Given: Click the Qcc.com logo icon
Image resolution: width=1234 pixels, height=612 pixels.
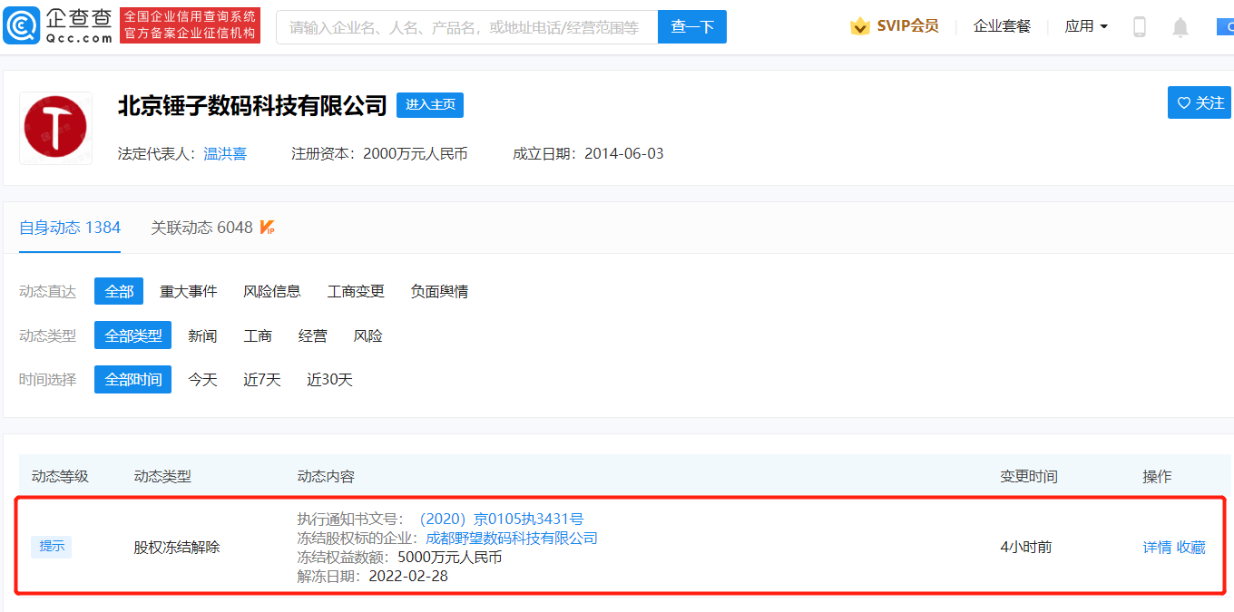Looking at the screenshot, I should point(22,26).
